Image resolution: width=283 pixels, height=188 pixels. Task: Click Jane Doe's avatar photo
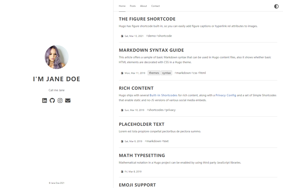pyautogui.click(x=57, y=57)
